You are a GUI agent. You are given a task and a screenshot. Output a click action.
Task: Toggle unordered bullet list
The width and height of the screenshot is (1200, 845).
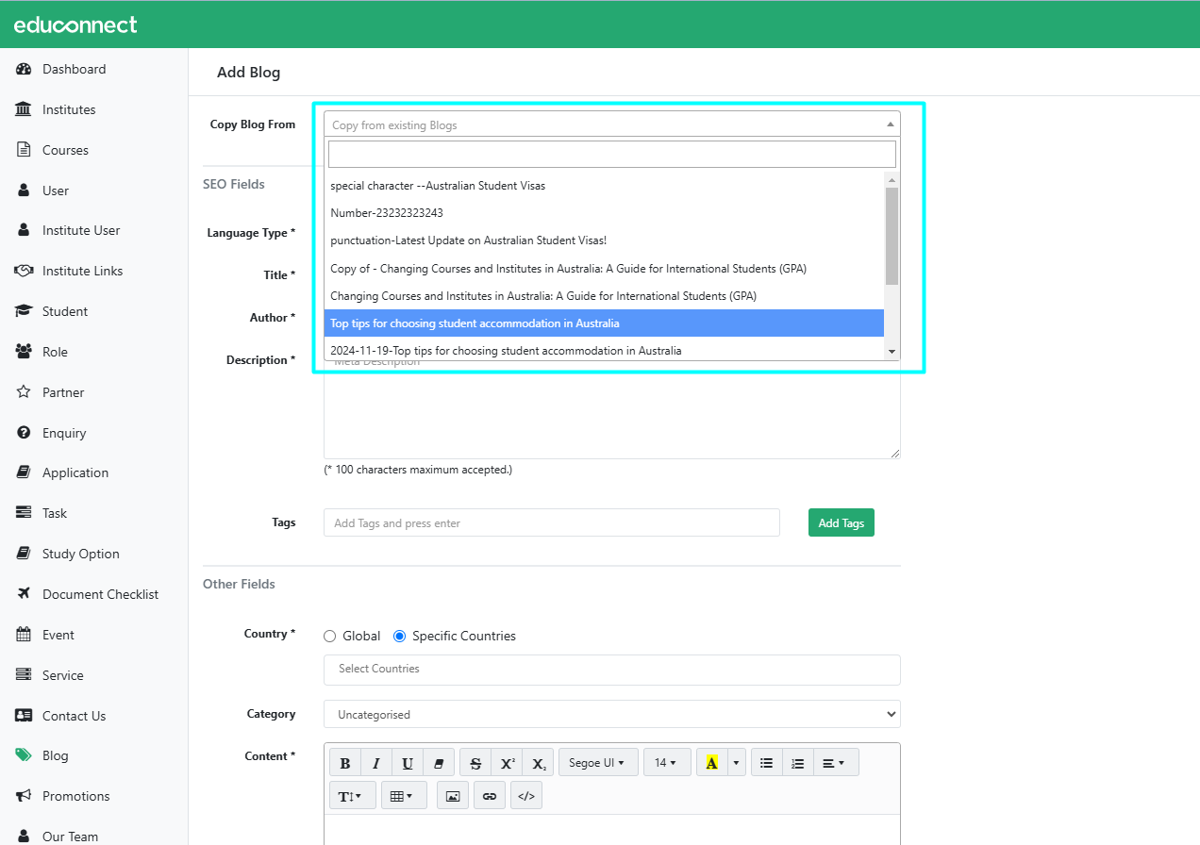point(767,763)
